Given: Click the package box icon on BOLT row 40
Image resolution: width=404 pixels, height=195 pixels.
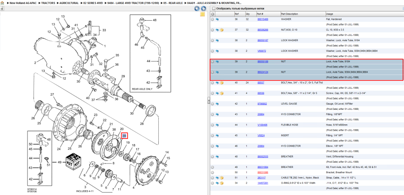Looking at the screenshot, I should pyautogui.click(x=221, y=83).
